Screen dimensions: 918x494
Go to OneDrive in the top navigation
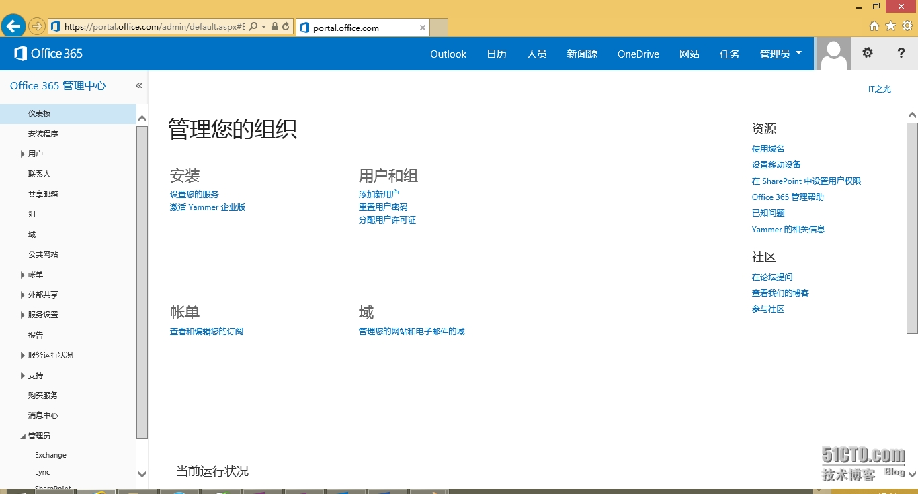638,54
